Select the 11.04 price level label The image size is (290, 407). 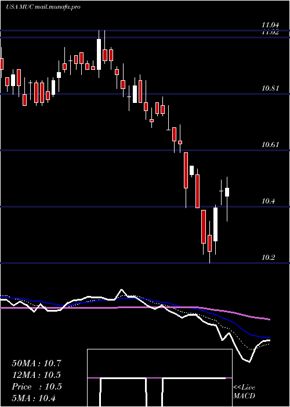(x=270, y=25)
